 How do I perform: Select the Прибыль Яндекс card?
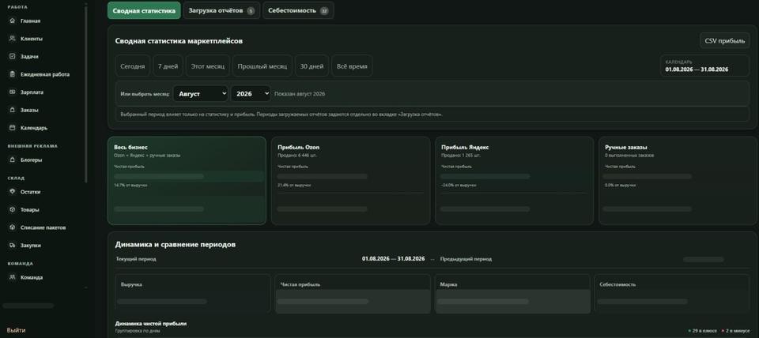(514, 180)
